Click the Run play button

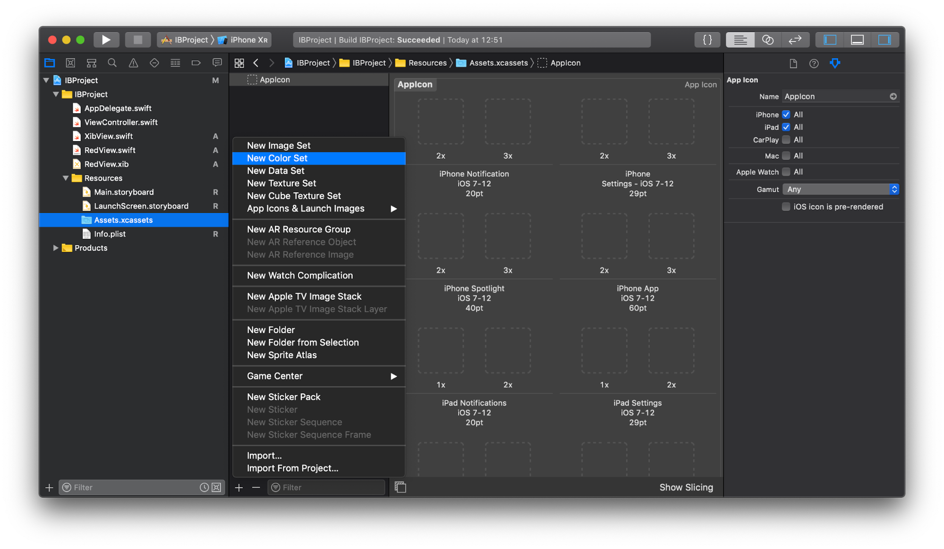coord(106,40)
